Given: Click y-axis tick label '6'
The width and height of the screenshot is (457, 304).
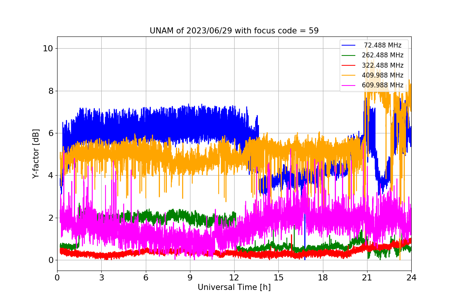Looking at the screenshot, I should [51, 133].
